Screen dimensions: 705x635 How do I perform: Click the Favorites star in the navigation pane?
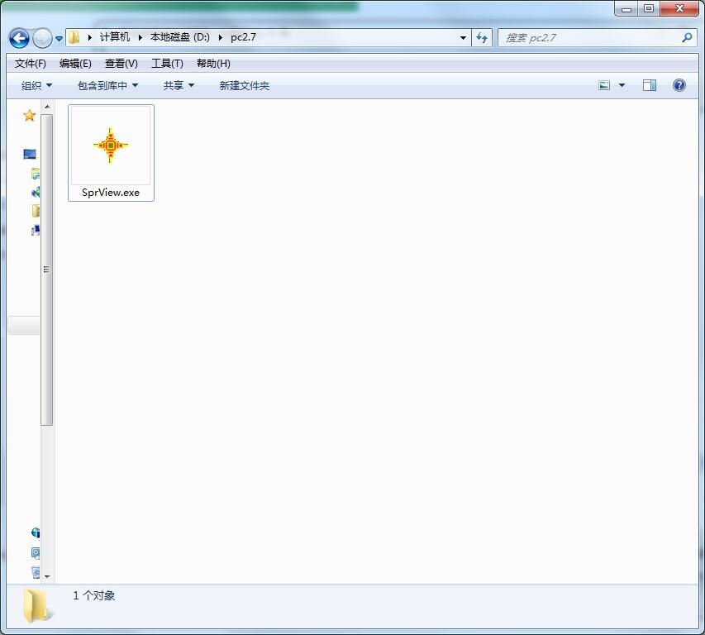[29, 116]
